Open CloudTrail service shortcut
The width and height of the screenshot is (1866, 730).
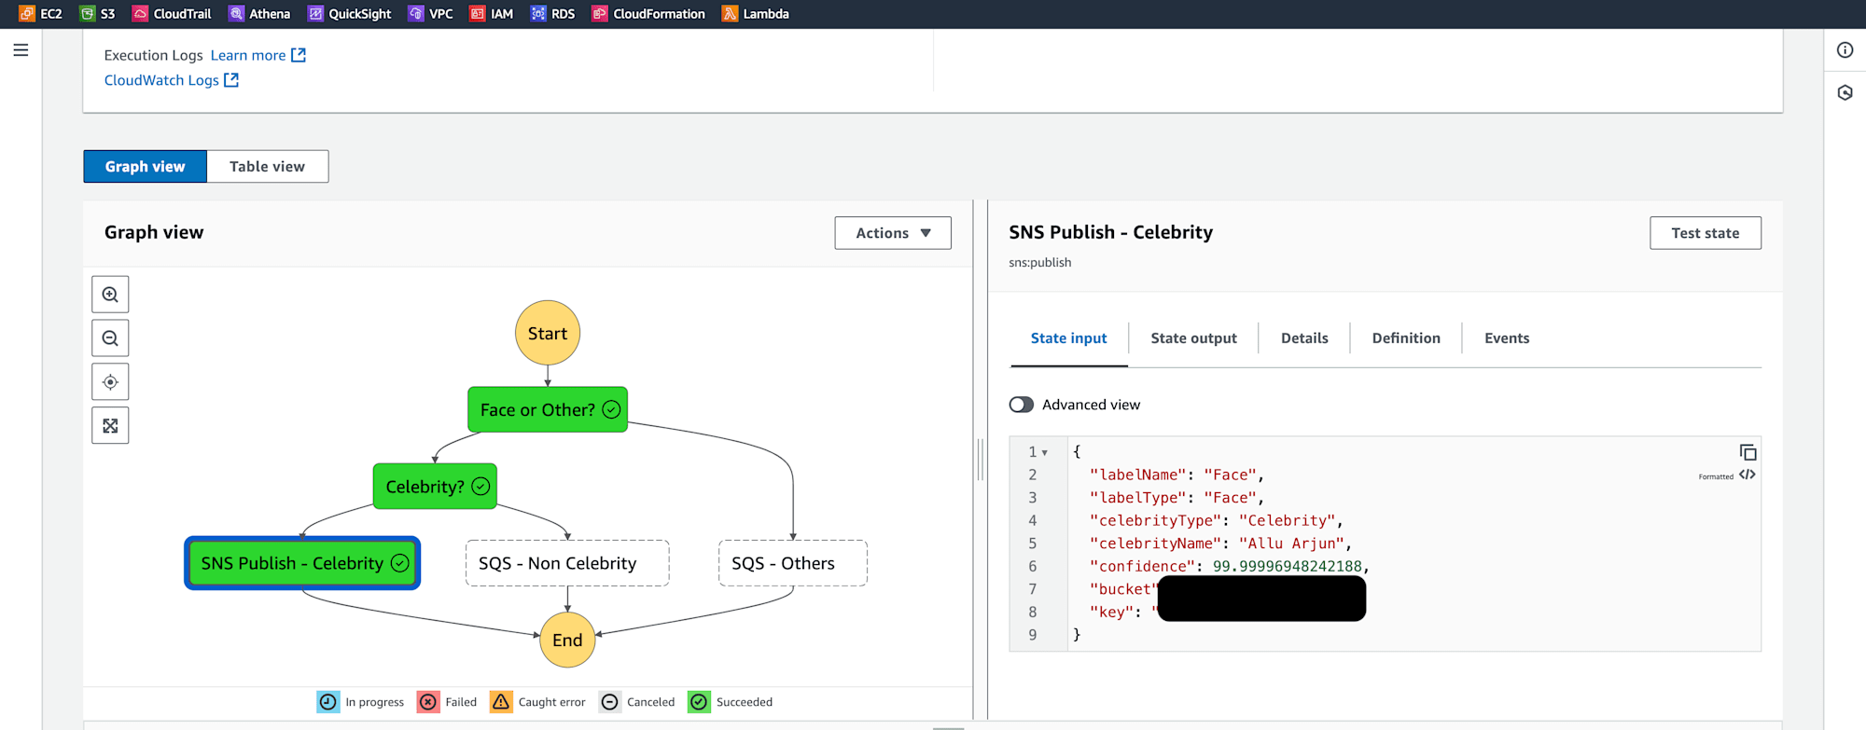point(172,14)
